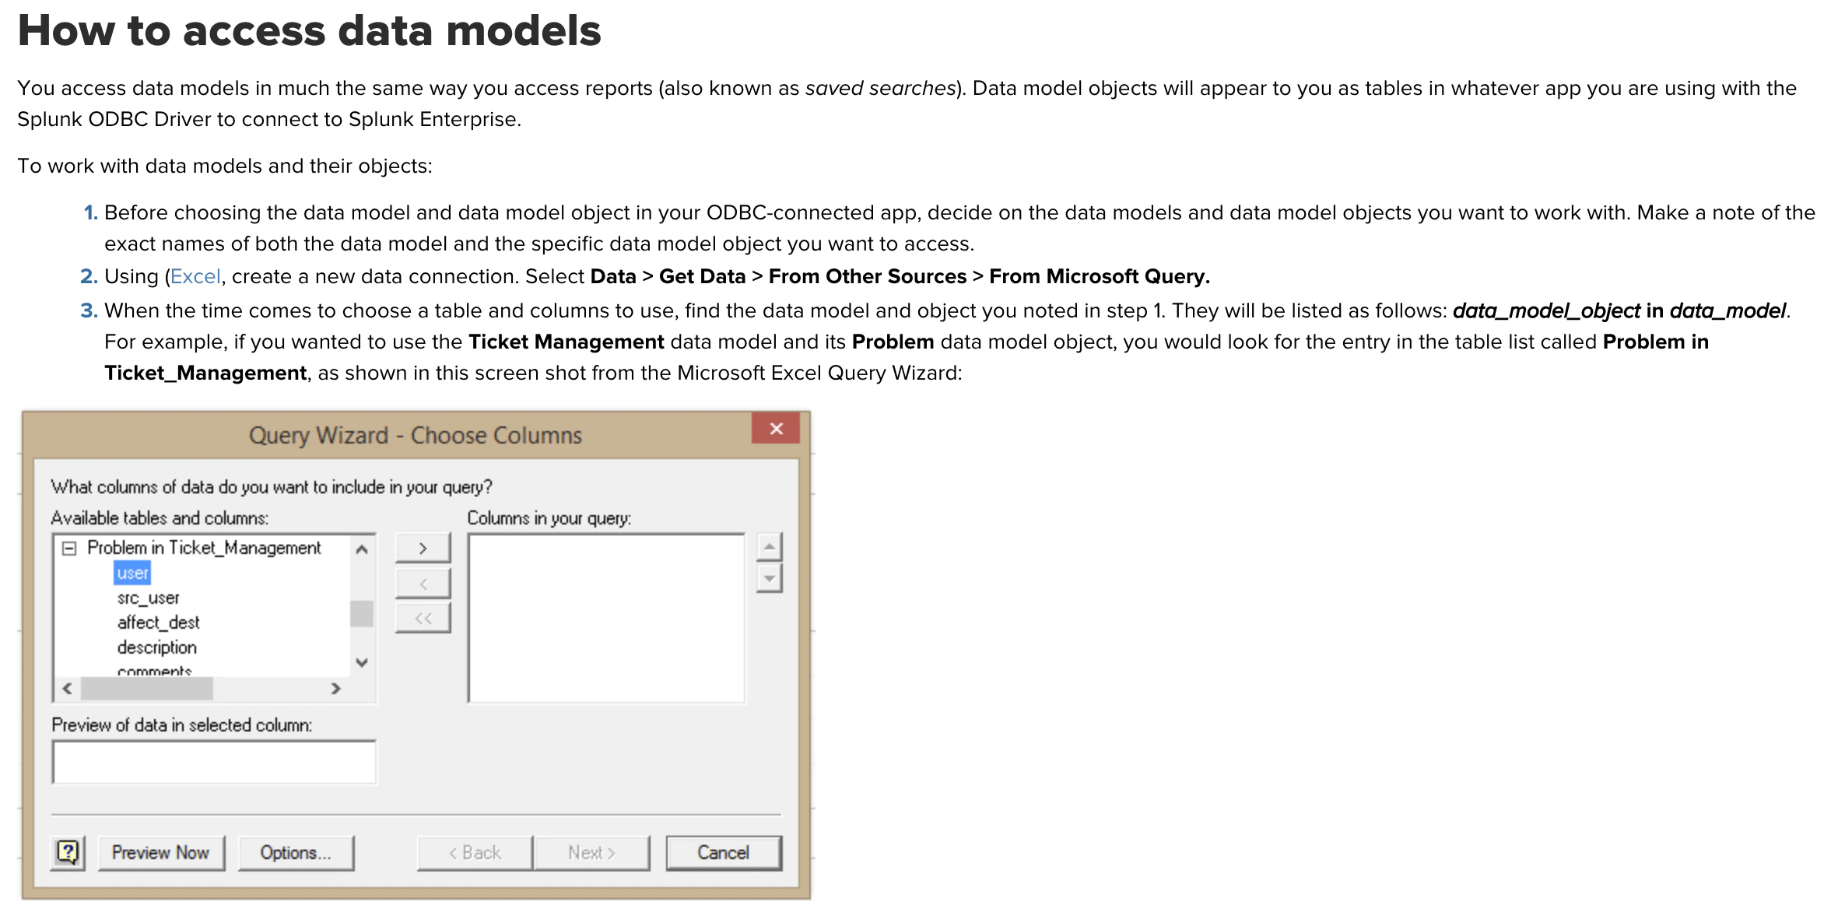1824x901 pixels.
Task: Click the 'How to access data models' heading
Action: coord(309,31)
